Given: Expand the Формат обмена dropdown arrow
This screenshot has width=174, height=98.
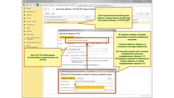Looking at the screenshot, I should click(x=111, y=85).
